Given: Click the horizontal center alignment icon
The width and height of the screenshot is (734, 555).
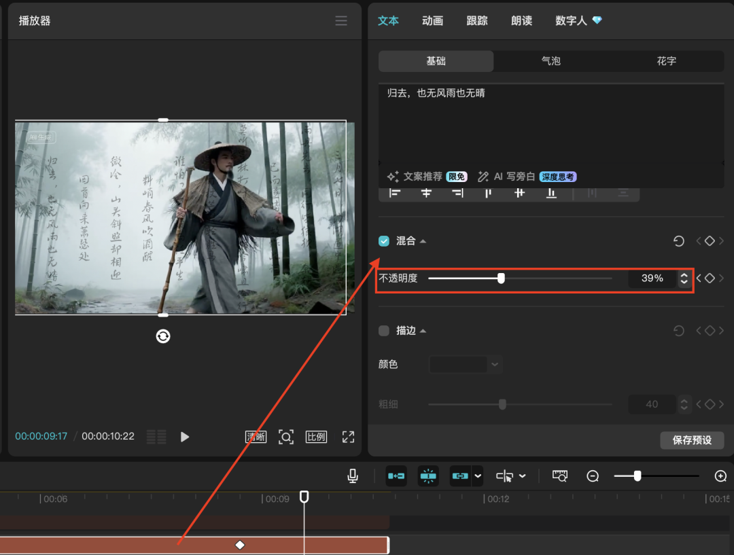Looking at the screenshot, I should (426, 192).
